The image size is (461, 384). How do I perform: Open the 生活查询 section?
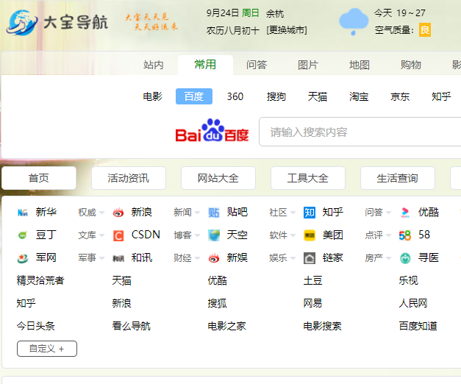click(x=398, y=178)
